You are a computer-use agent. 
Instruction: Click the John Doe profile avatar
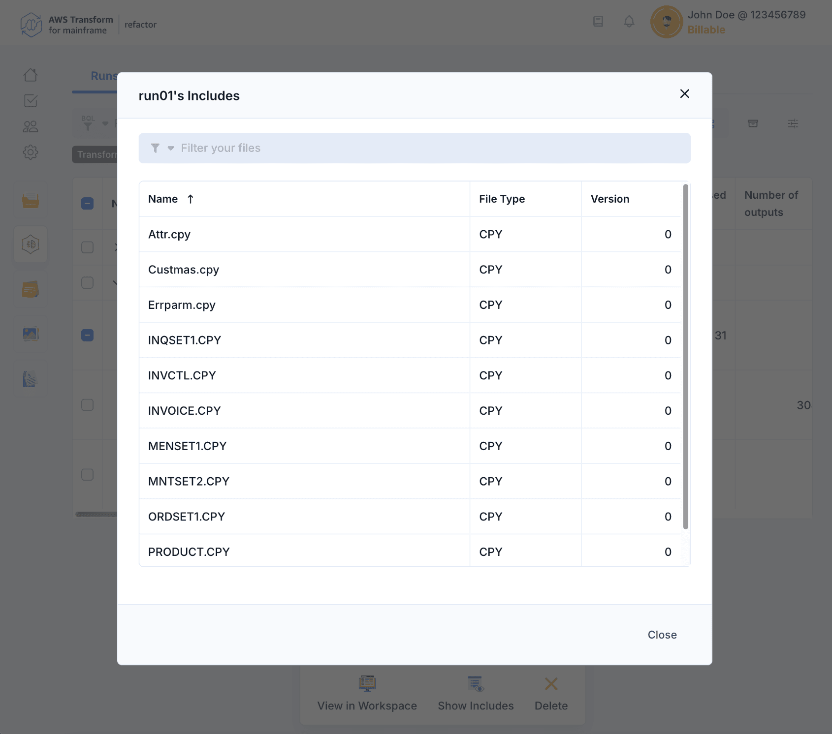point(666,22)
